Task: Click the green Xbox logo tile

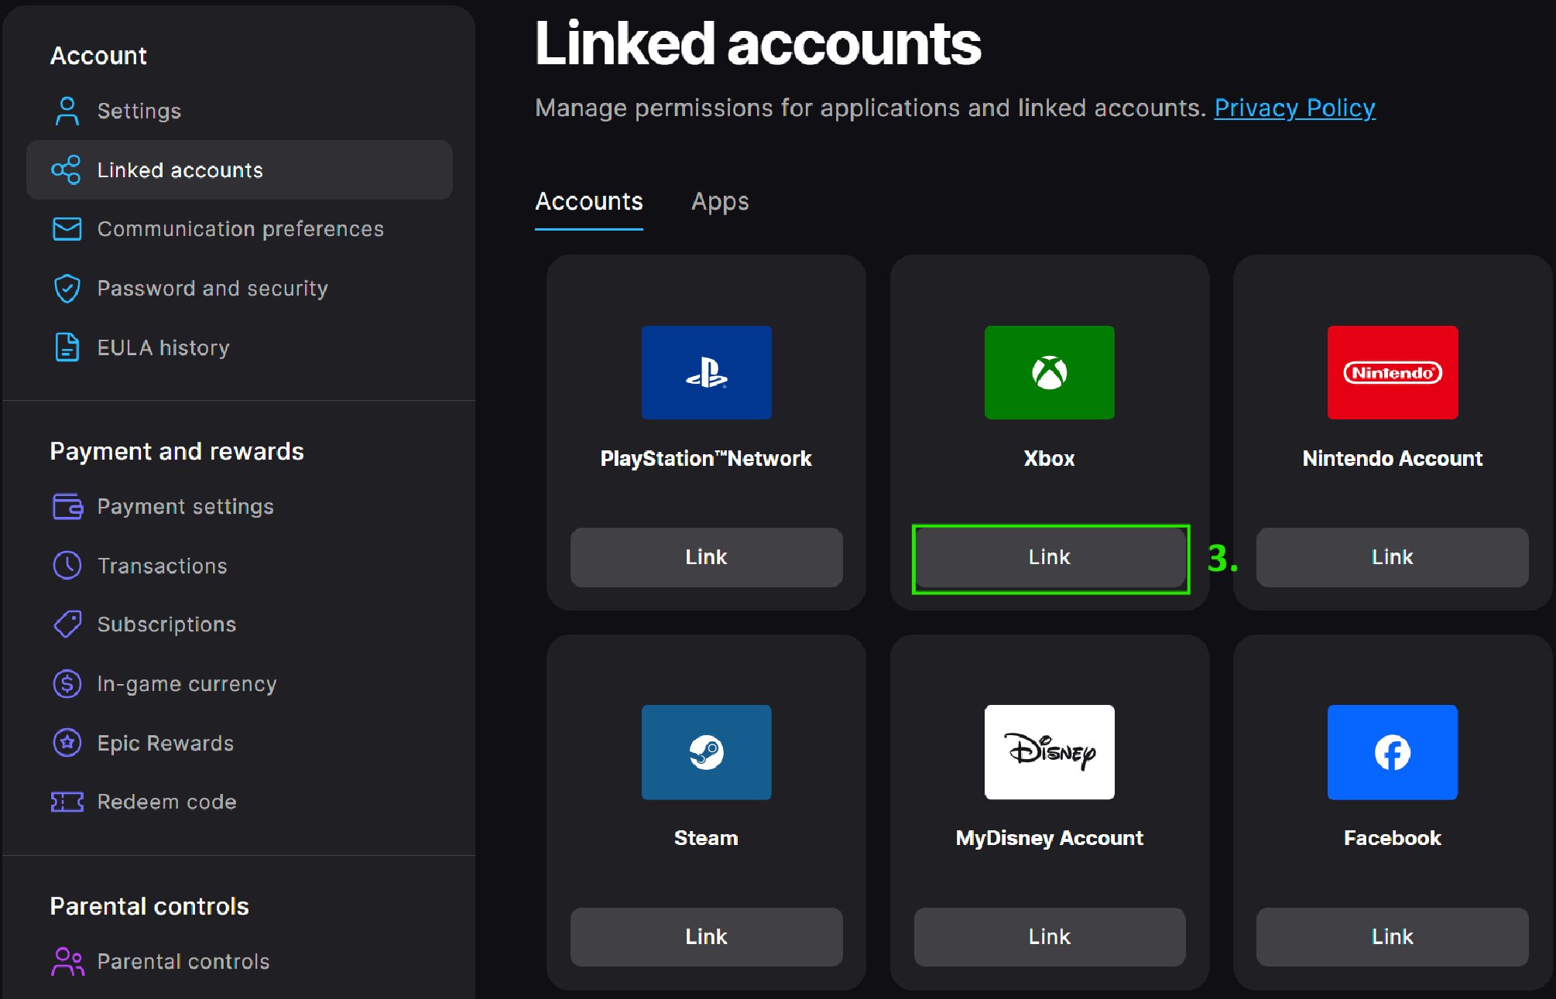Action: point(1049,372)
